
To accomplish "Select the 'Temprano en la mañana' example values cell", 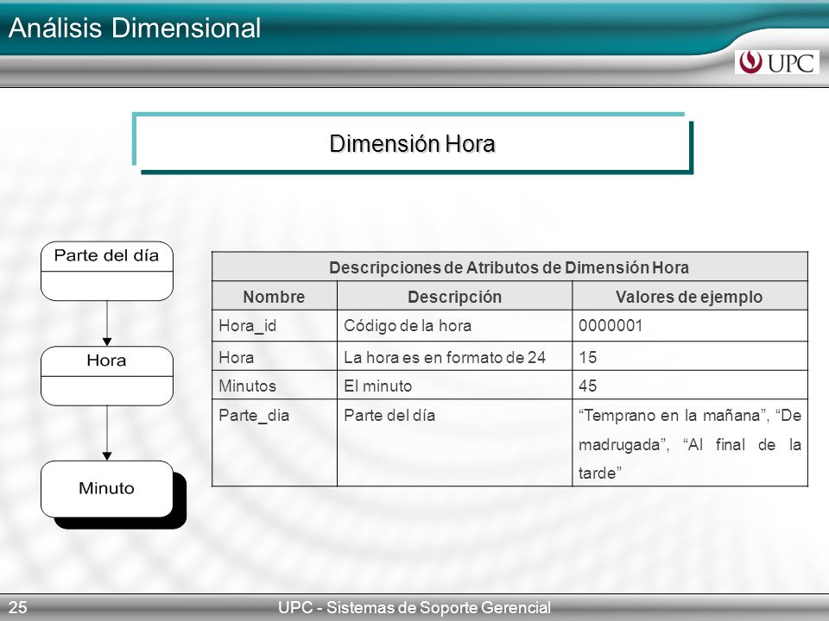I will (x=690, y=443).
